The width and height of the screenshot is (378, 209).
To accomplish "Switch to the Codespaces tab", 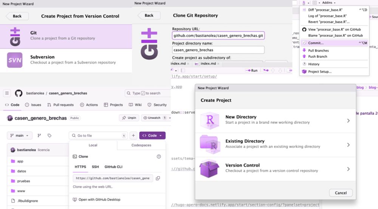I will click(x=141, y=145).
